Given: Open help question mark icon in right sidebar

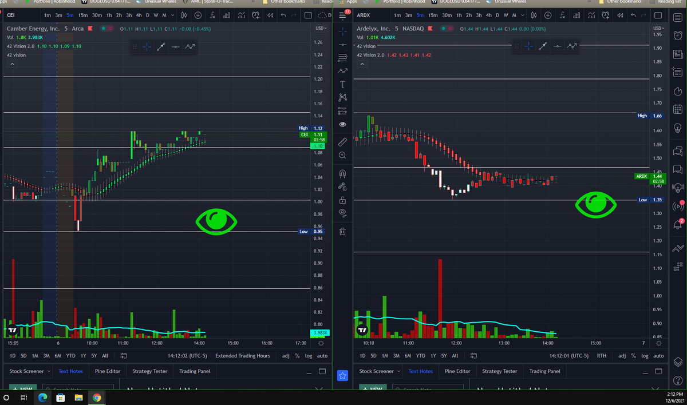Looking at the screenshot, I should [677, 380].
